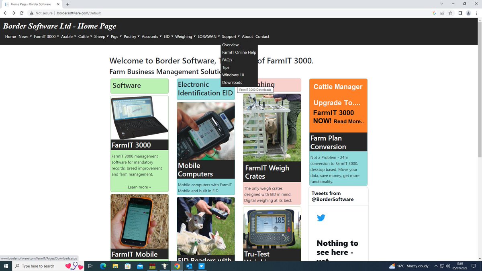The image size is (482, 271).
Task: Open the notification center icon
Action: coord(474,266)
